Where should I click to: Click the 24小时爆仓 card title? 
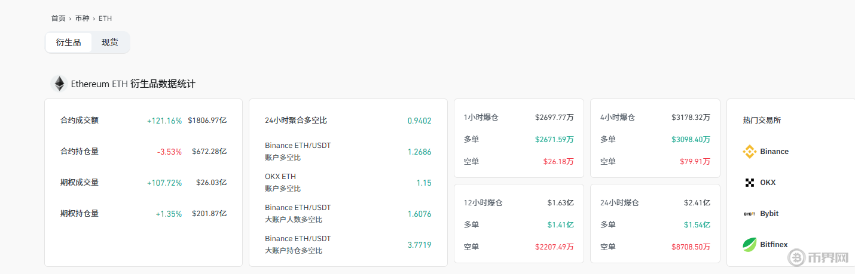tap(620, 202)
